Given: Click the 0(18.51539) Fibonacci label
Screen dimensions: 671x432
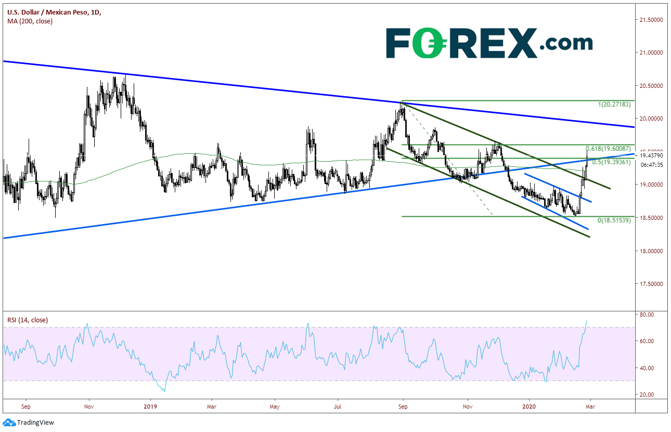Looking at the screenshot, I should (615, 220).
